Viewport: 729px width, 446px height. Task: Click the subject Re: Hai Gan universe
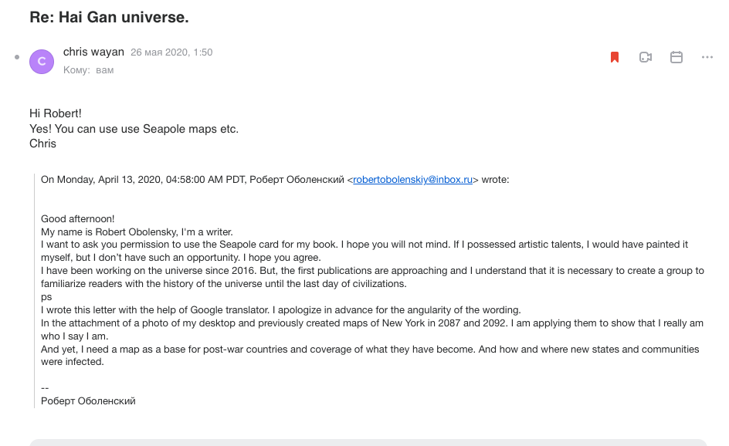pos(109,16)
